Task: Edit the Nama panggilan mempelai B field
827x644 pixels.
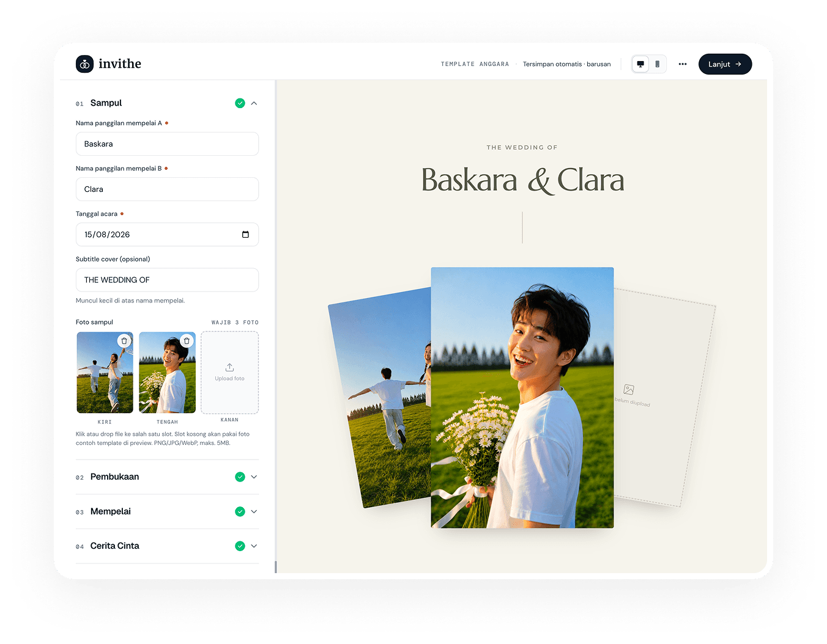Action: [x=167, y=189]
